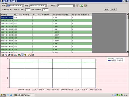Click the parameter 1 exponent input field

[28, 9]
